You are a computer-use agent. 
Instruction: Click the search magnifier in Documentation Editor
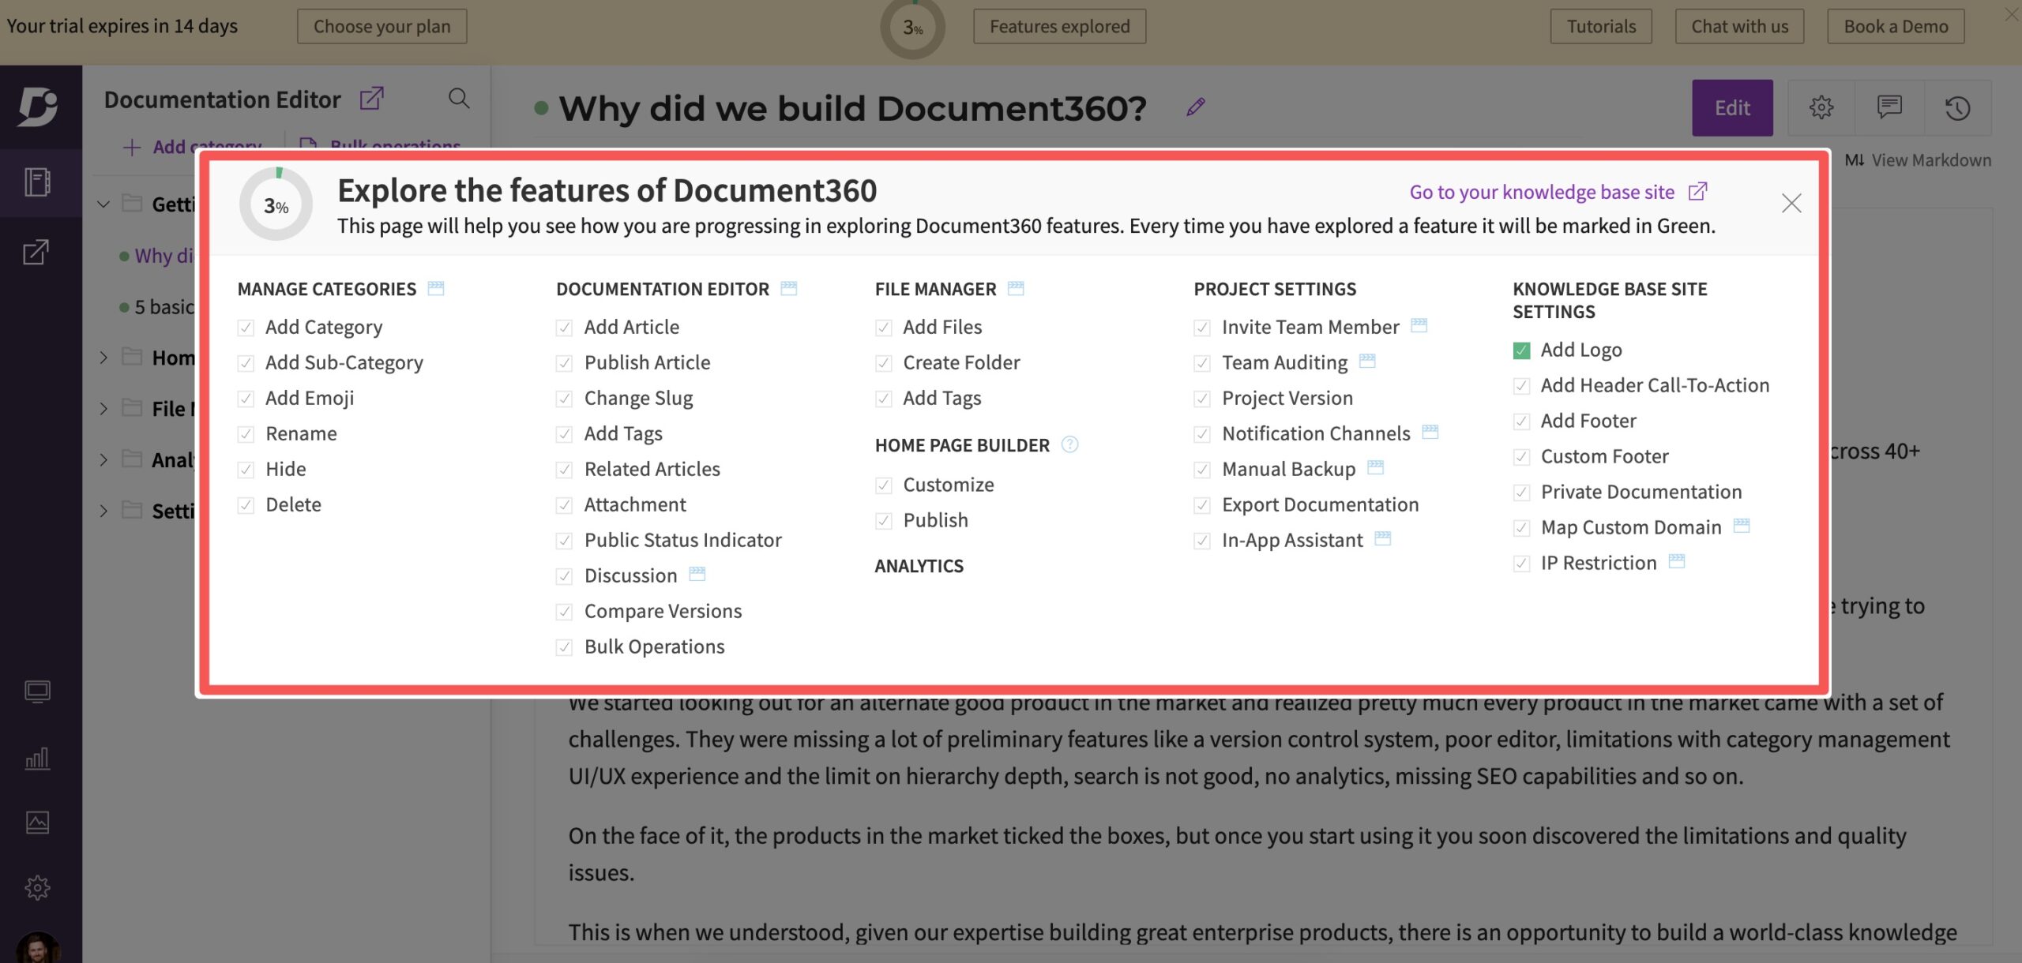tap(459, 99)
